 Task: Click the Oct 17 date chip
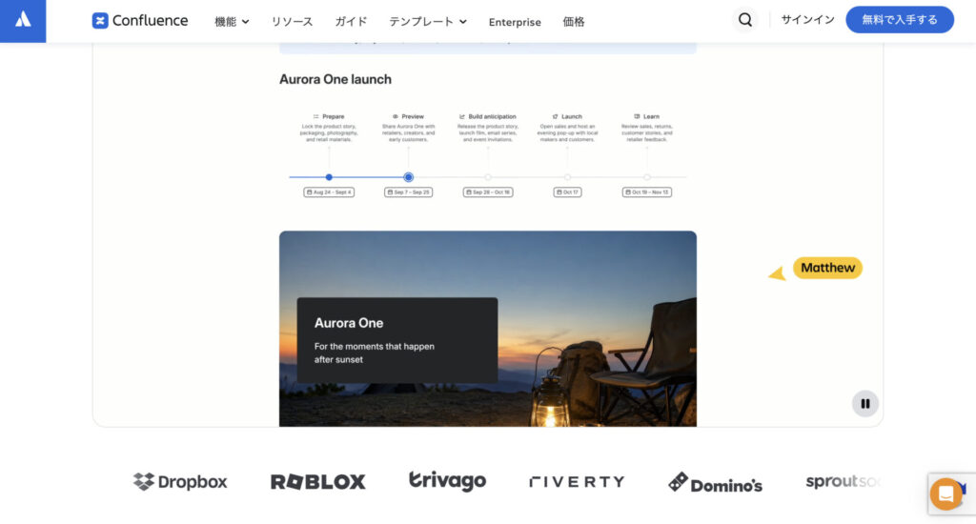[567, 192]
